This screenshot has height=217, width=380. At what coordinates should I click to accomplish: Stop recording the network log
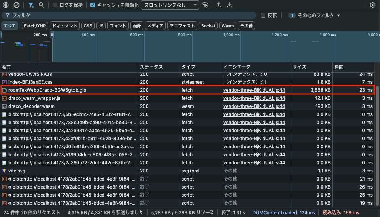tap(6, 5)
